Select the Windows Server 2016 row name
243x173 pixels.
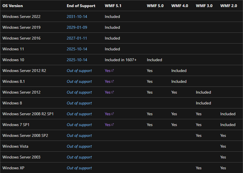coord(21,38)
